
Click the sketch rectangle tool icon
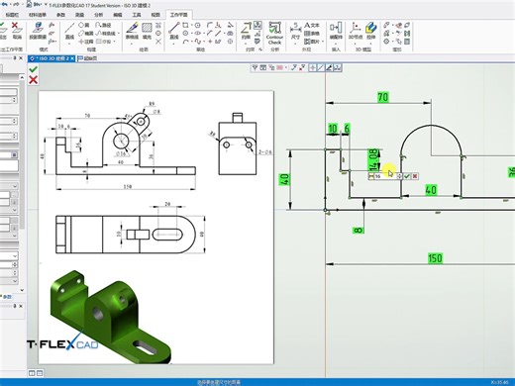pyautogui.click(x=185, y=25)
